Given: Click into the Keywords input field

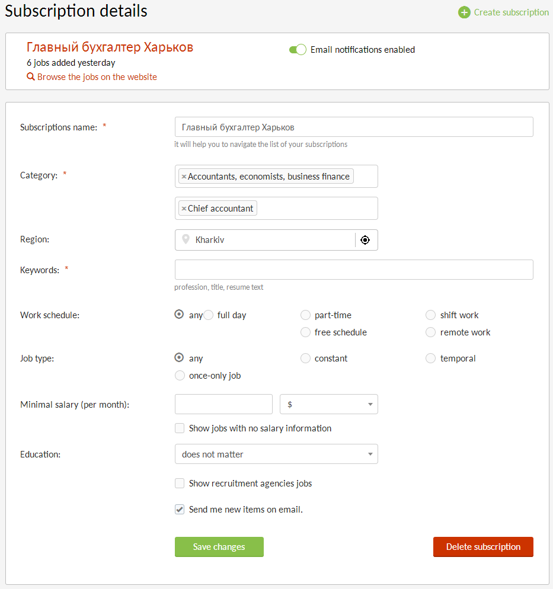Looking at the screenshot, I should point(354,270).
